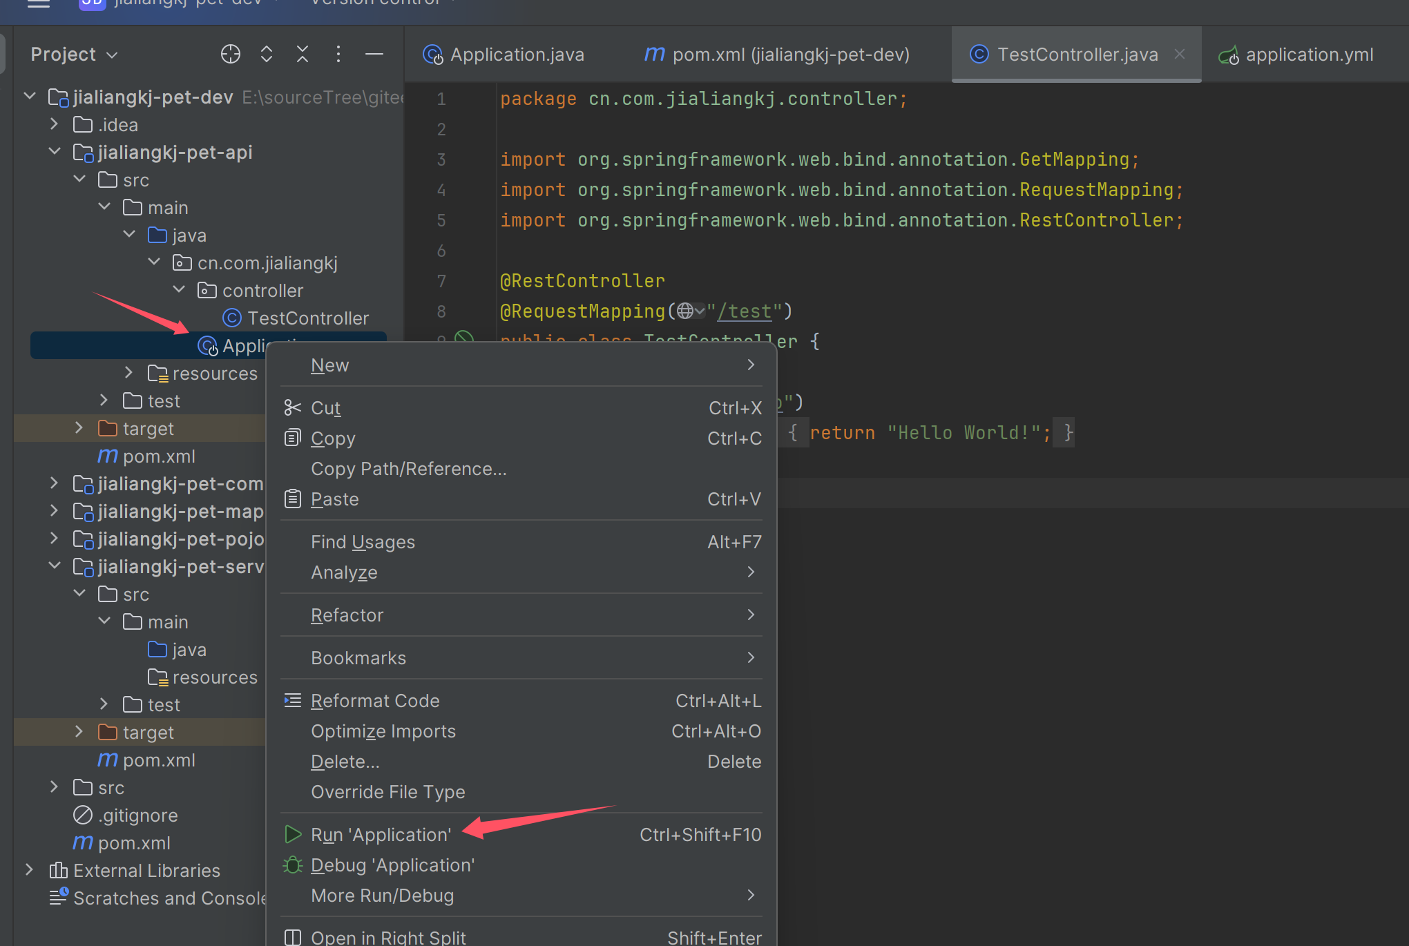The image size is (1409, 946).
Task: Expand jialiangkj-pet-pojo module
Action: tap(55, 538)
